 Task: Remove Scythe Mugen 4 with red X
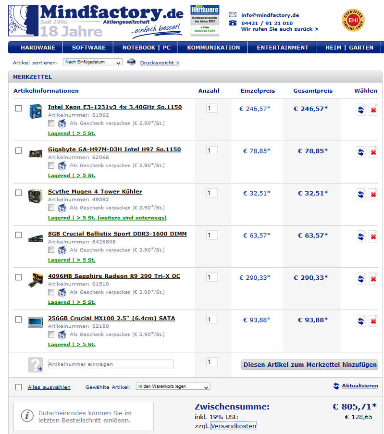[373, 194]
